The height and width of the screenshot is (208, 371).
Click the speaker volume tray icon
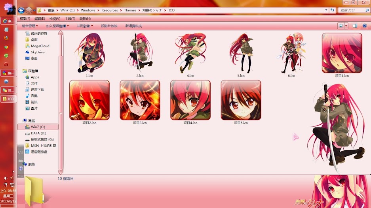pyautogui.click(x=6, y=178)
